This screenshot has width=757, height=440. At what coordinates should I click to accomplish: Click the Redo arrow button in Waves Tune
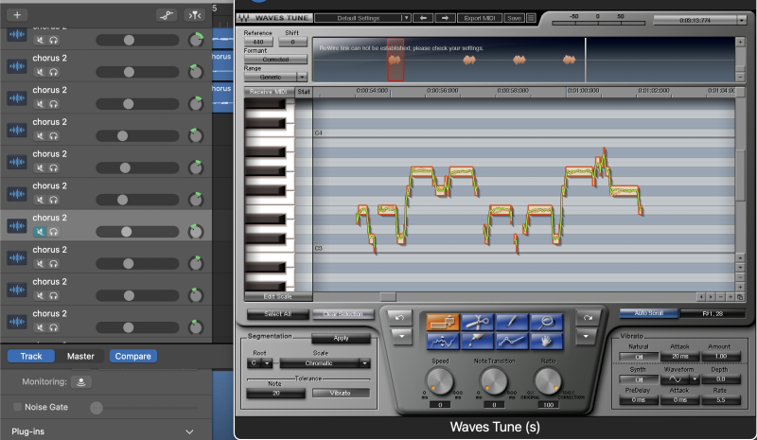click(x=588, y=317)
